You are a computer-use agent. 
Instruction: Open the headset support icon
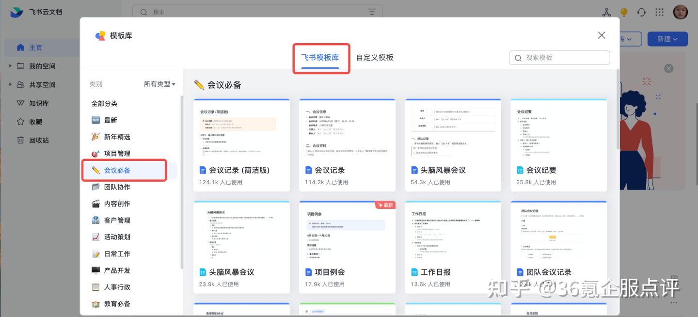pos(641,13)
